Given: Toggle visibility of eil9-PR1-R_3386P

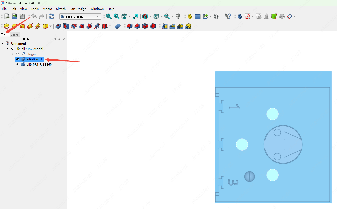Looking at the screenshot, I should (x=18, y=65).
